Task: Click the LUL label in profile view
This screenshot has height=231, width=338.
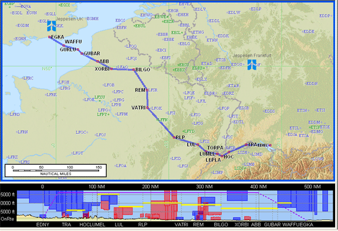Action: point(119,225)
